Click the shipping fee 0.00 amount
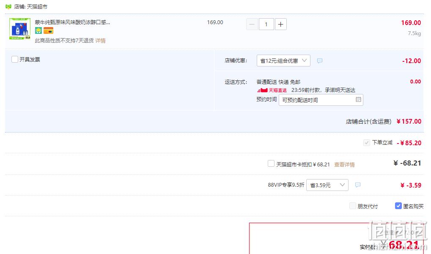 (x=415, y=82)
